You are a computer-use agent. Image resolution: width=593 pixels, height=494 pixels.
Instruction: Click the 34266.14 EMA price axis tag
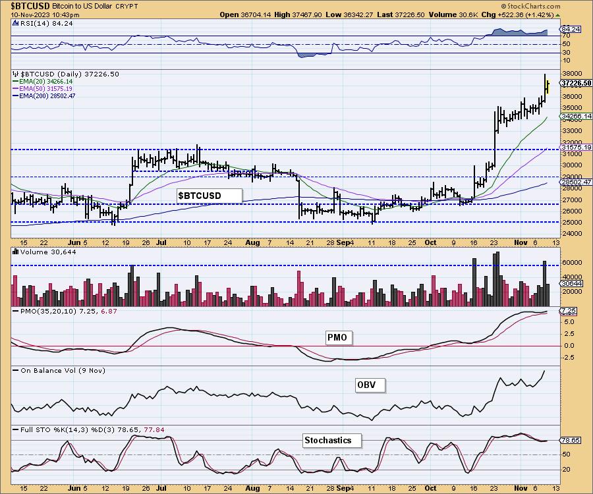pyautogui.click(x=576, y=117)
